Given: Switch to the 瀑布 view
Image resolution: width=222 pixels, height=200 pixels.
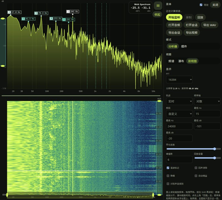Looking at the screenshot, I should click(x=181, y=61).
